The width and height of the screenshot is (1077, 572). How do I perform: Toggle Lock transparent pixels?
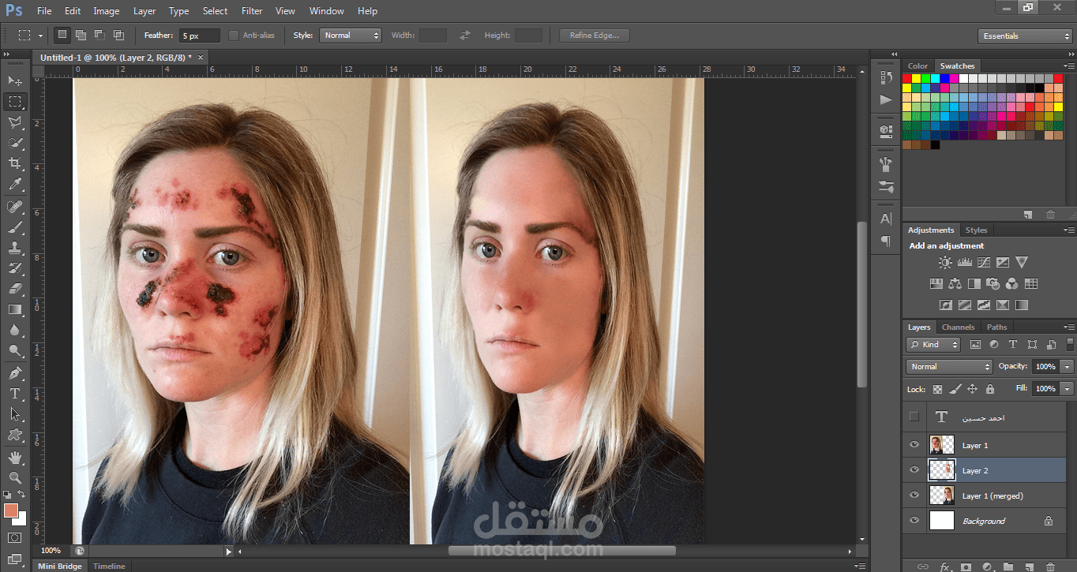[937, 389]
